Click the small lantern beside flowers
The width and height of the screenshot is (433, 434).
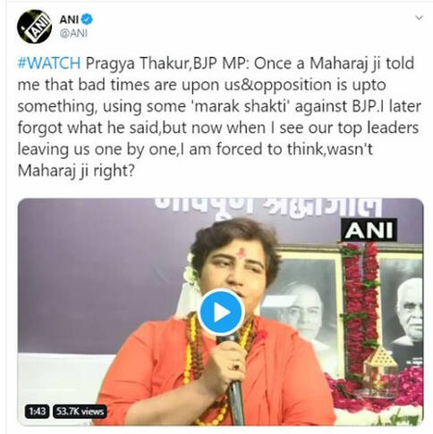(x=380, y=371)
